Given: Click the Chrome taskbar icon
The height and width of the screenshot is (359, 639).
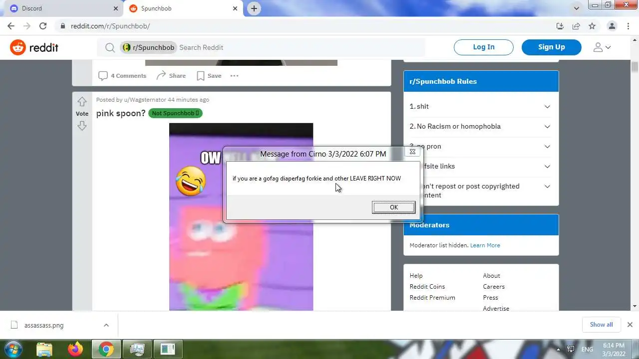Looking at the screenshot, I should pyautogui.click(x=106, y=349).
